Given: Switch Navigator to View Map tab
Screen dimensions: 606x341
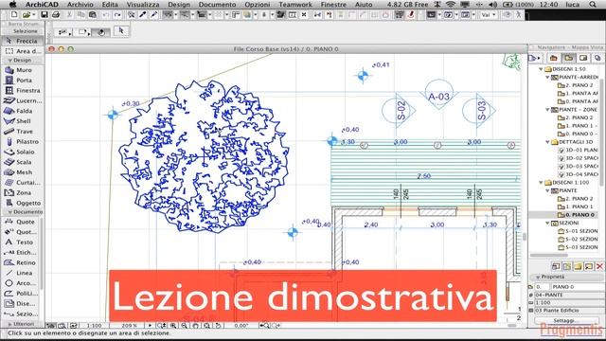Looking at the screenshot, I should 568,58.
